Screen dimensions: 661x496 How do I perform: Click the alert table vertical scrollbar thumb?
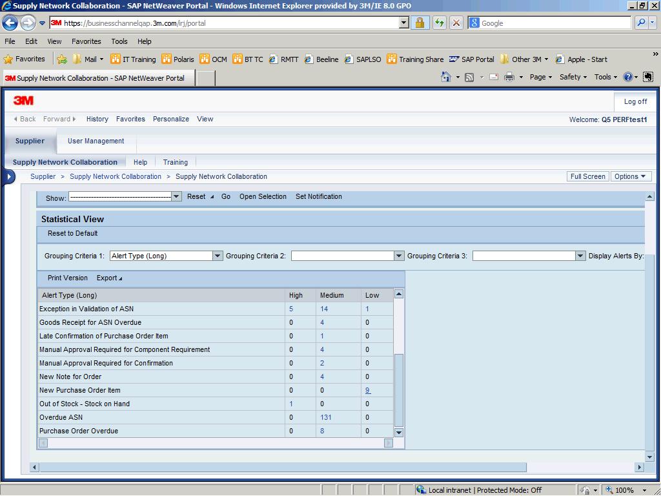[398, 391]
